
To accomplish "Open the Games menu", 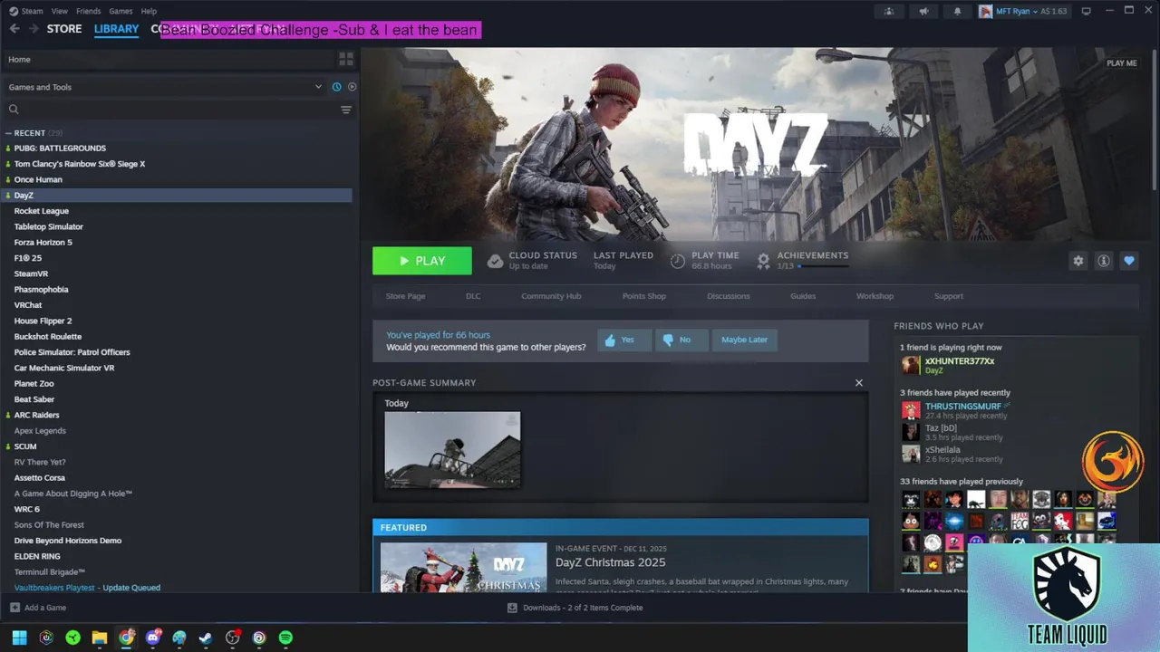I will (121, 11).
